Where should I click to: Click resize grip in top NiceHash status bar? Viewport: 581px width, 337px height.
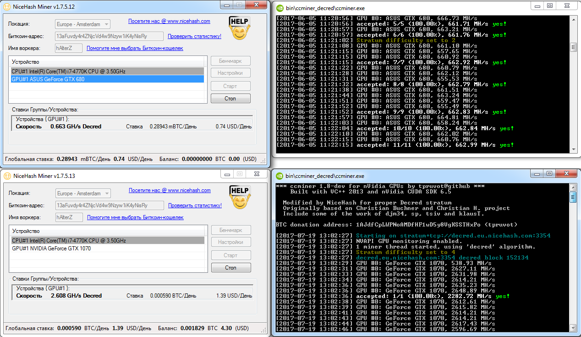pos(263,160)
